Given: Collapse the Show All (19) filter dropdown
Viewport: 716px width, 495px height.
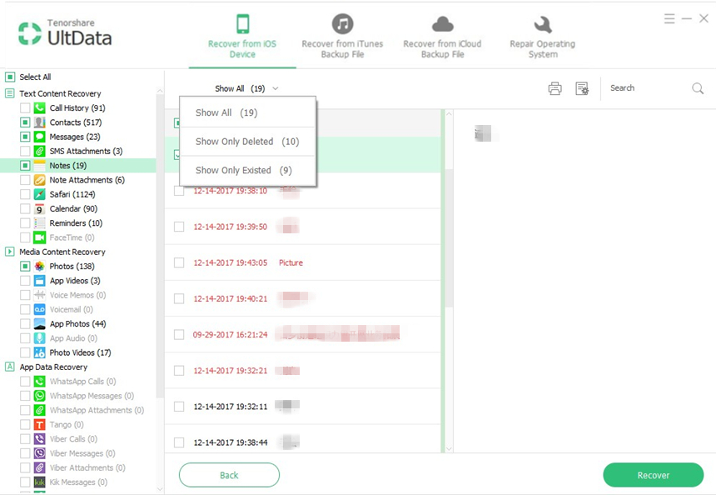Looking at the screenshot, I should [246, 88].
